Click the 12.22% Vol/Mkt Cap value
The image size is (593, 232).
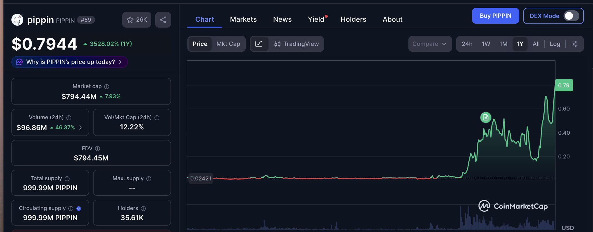(132, 127)
